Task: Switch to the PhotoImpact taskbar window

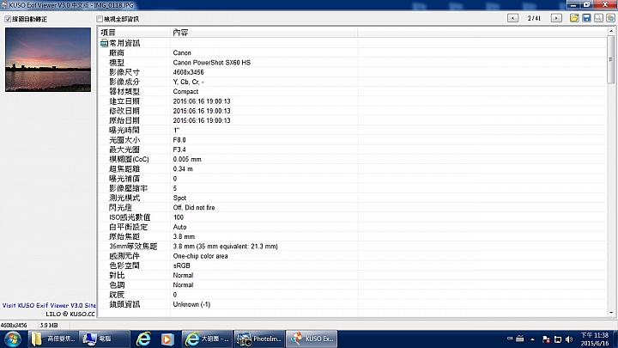Action: pyautogui.click(x=259, y=339)
